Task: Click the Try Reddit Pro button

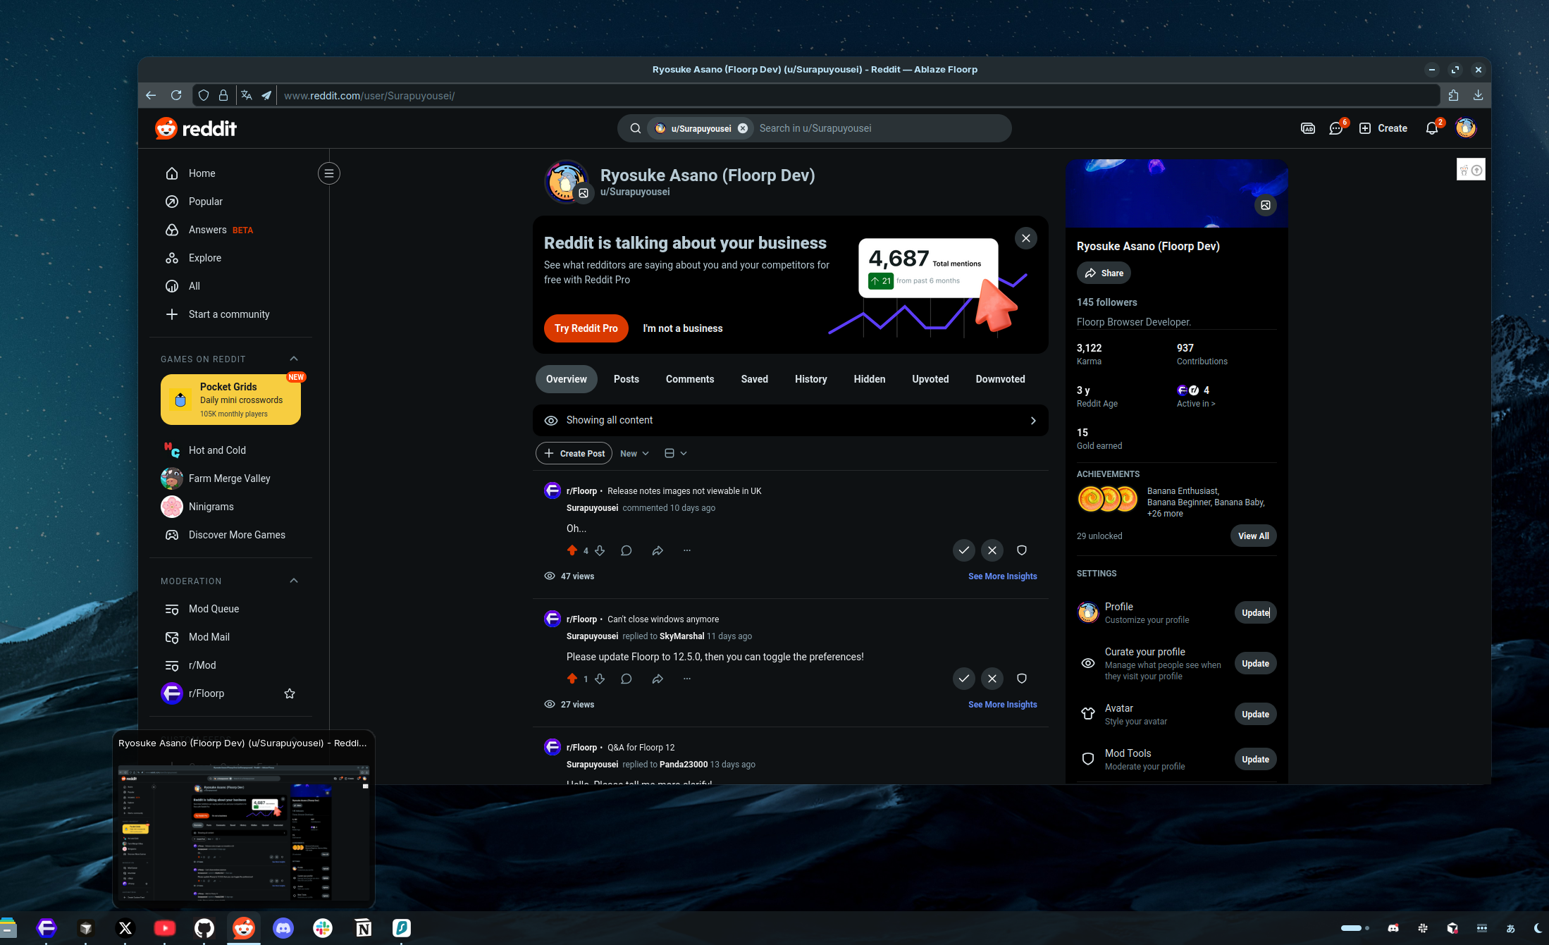Action: (586, 328)
